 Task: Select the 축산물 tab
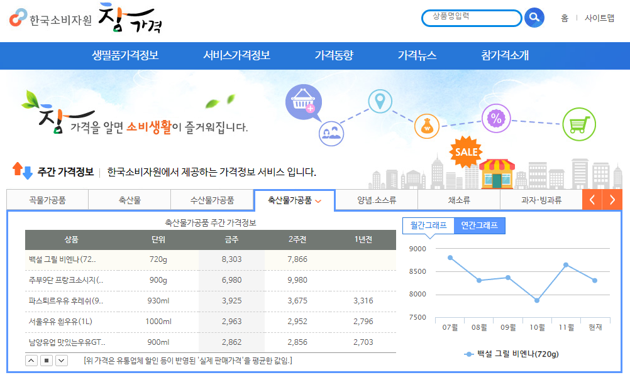(130, 200)
